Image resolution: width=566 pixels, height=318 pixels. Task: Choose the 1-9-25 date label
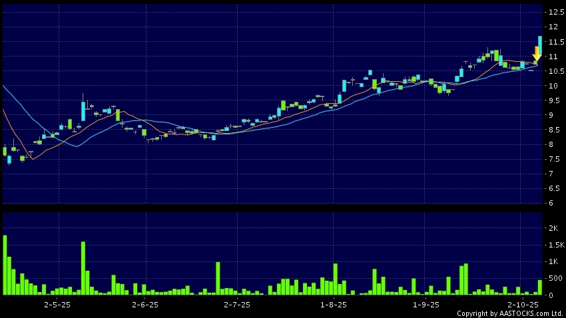coord(426,305)
